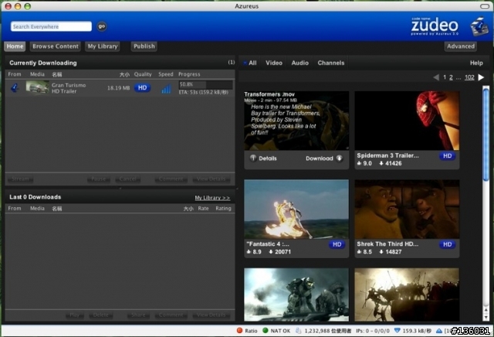The height and width of the screenshot is (337, 494).
Task: Open the Help link
Action: 476,63
